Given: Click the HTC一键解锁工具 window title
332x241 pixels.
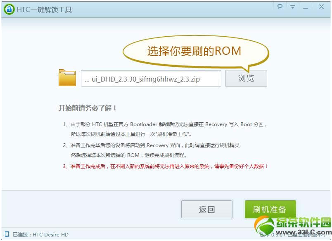Looking at the screenshot, I should point(44,9).
